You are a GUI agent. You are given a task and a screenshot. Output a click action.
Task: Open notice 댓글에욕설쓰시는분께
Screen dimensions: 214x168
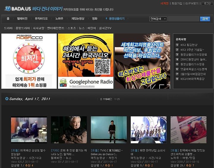tap(194, 69)
